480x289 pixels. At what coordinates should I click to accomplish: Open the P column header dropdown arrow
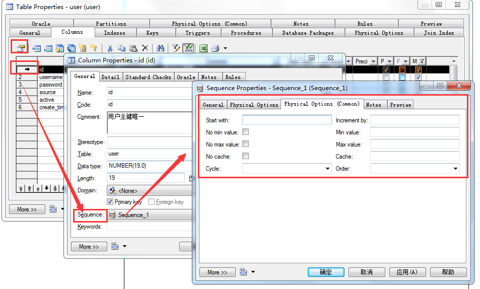pyautogui.click(x=390, y=61)
